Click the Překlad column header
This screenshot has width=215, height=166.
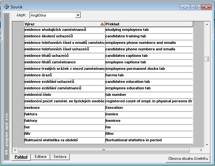tap(149, 24)
